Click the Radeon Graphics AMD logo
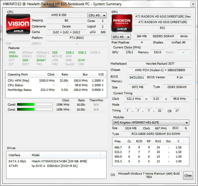This screenshot has width=198, height=186. (x=122, y=23)
